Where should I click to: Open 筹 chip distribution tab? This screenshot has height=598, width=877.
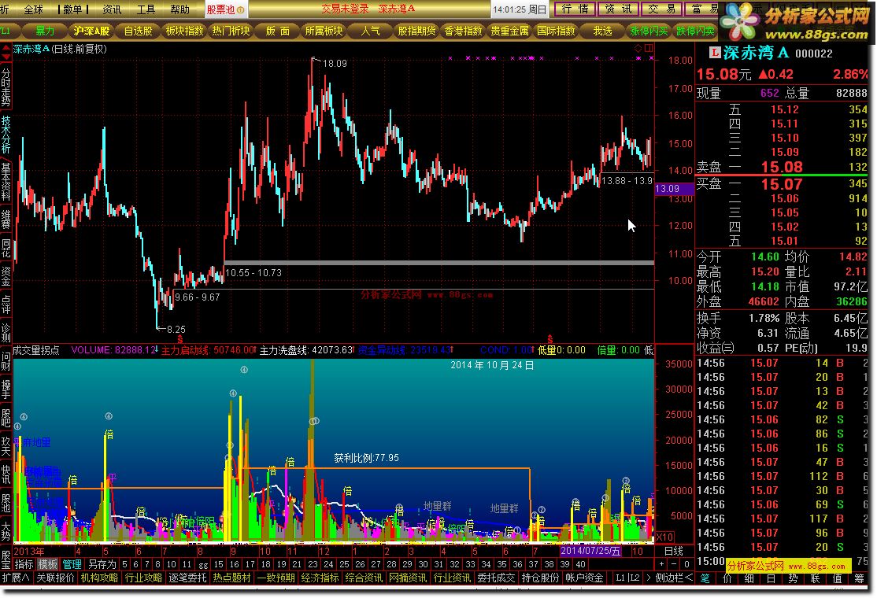coord(859,578)
